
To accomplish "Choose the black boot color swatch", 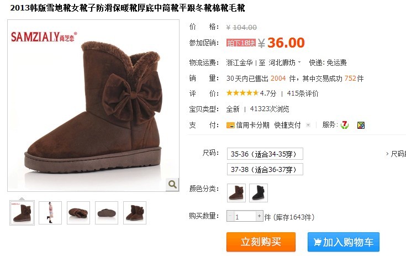I will coord(258,193).
